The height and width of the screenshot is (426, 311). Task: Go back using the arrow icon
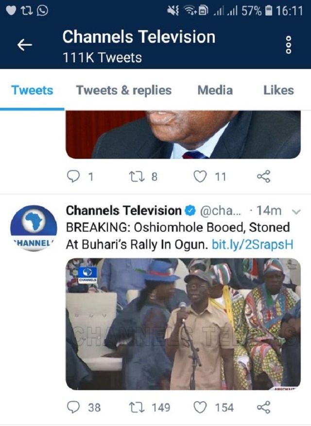point(24,45)
